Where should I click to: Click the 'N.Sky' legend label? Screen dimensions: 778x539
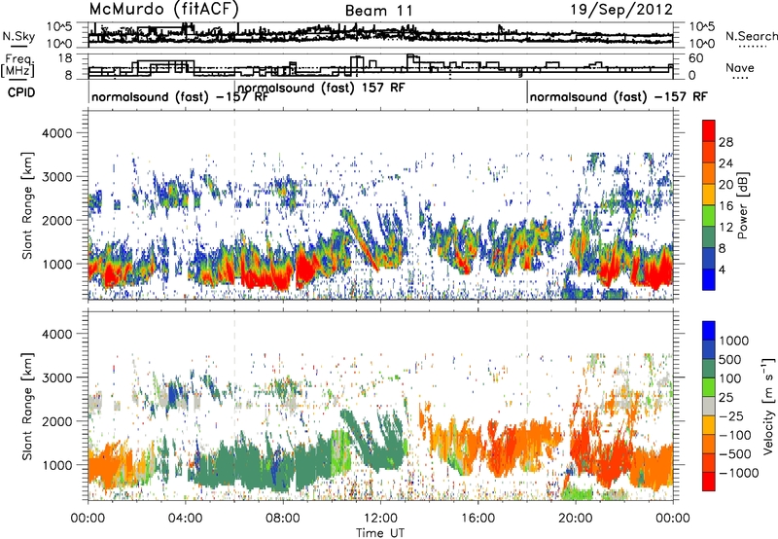pos(18,36)
